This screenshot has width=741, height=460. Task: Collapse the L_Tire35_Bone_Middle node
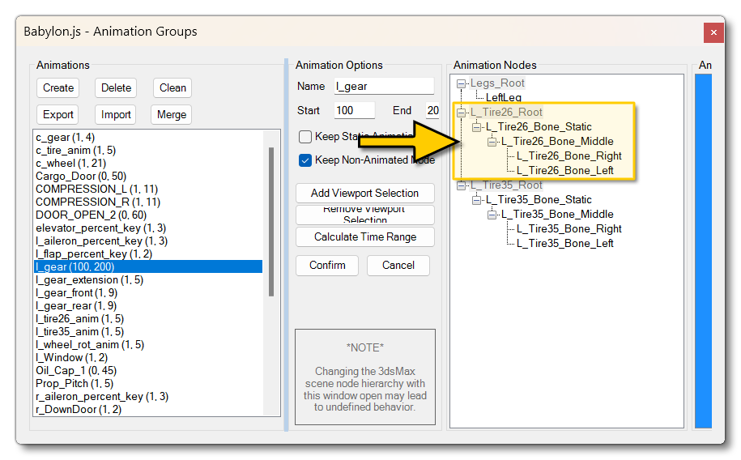[x=492, y=215]
